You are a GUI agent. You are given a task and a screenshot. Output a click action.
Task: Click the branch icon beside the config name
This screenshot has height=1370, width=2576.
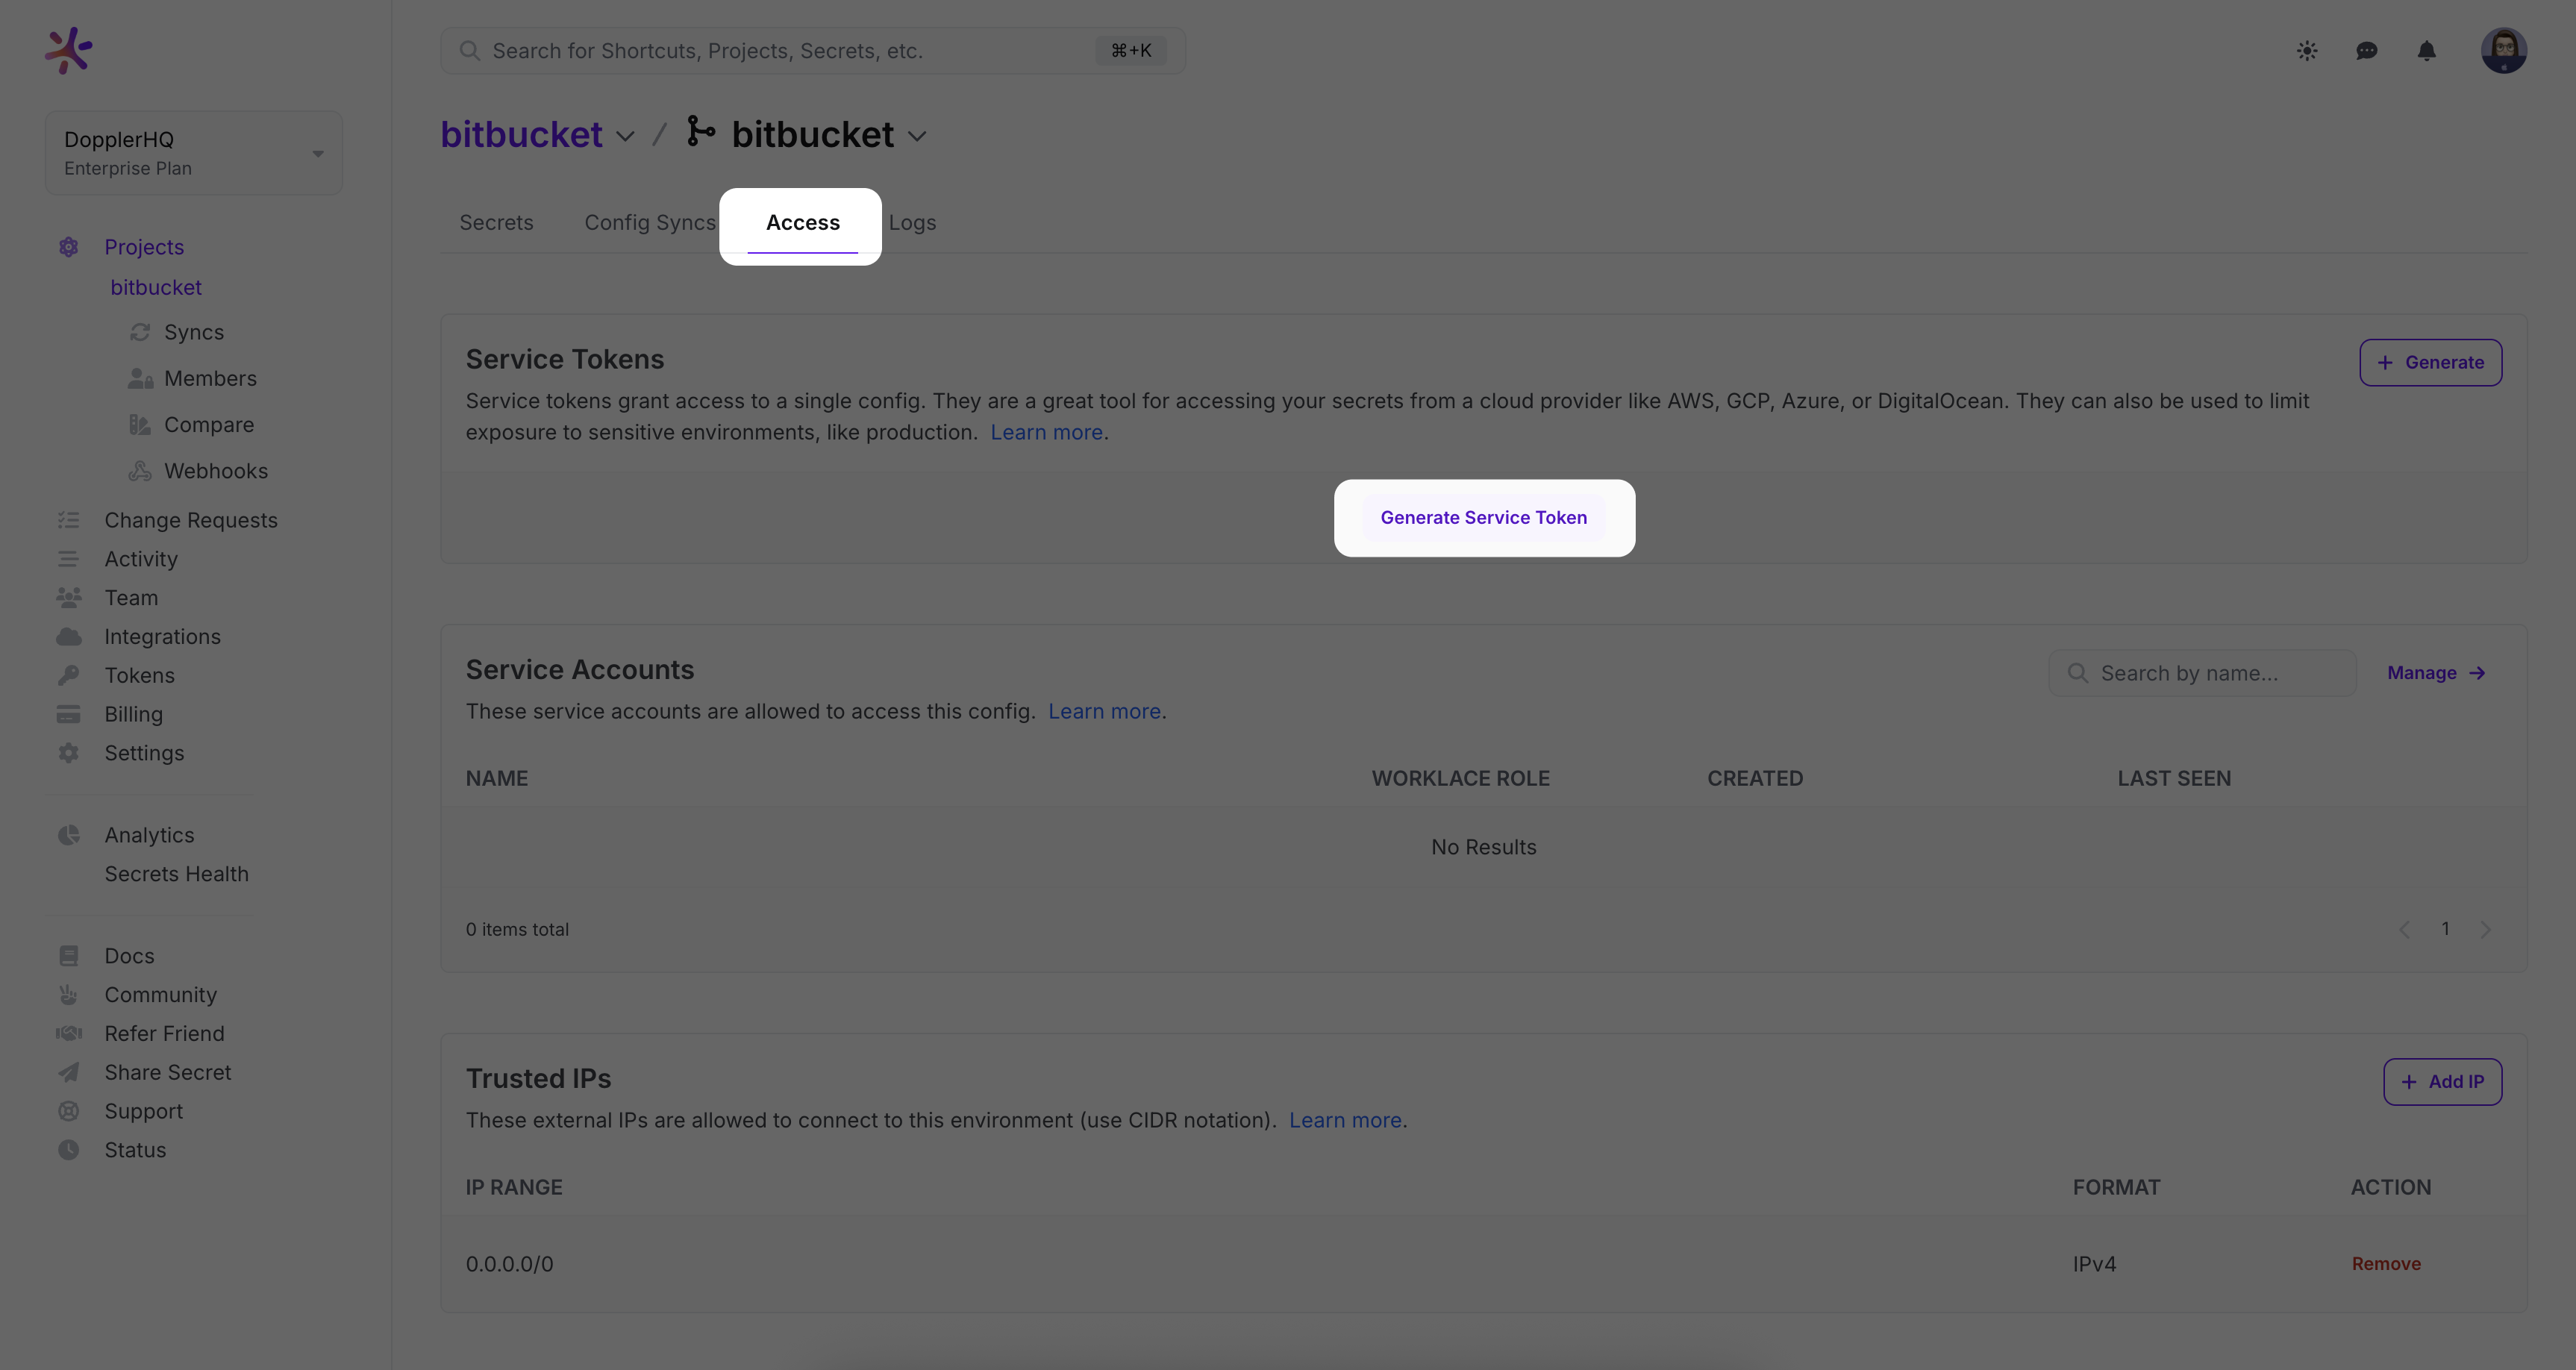(x=700, y=131)
